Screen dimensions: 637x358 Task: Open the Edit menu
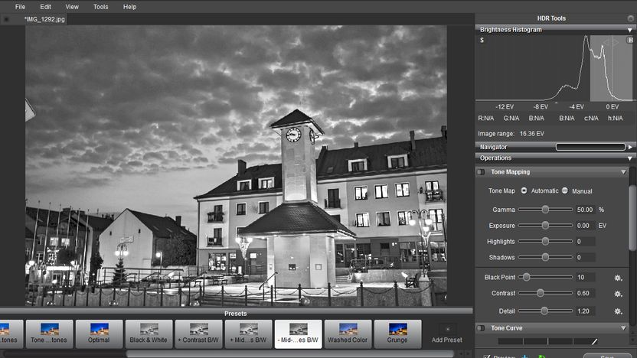coord(45,7)
